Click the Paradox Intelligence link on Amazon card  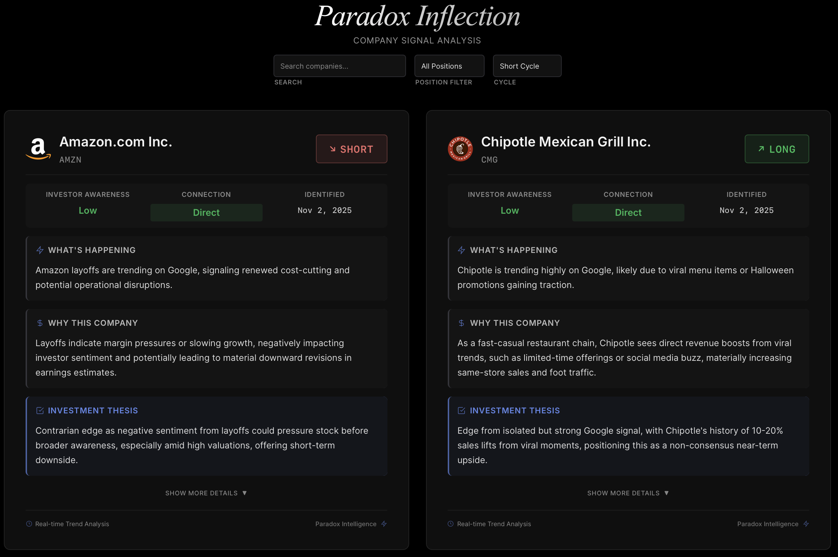point(346,524)
